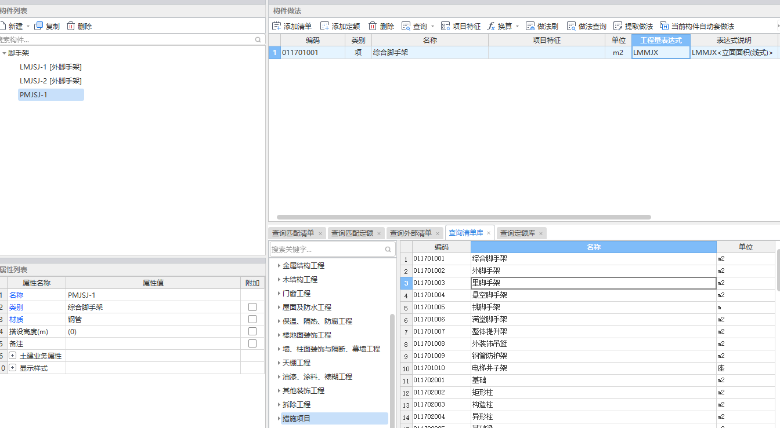Toggle 附加 checkbox for 类别 property

[252, 307]
